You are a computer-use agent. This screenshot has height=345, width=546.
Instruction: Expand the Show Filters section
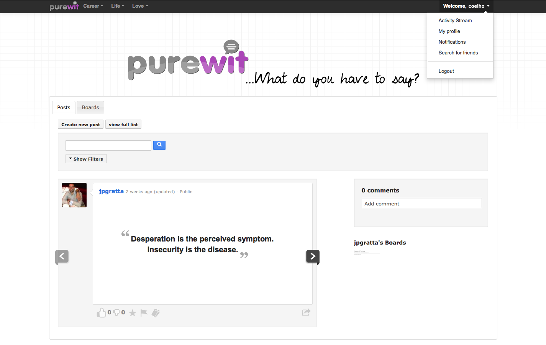[x=86, y=159]
